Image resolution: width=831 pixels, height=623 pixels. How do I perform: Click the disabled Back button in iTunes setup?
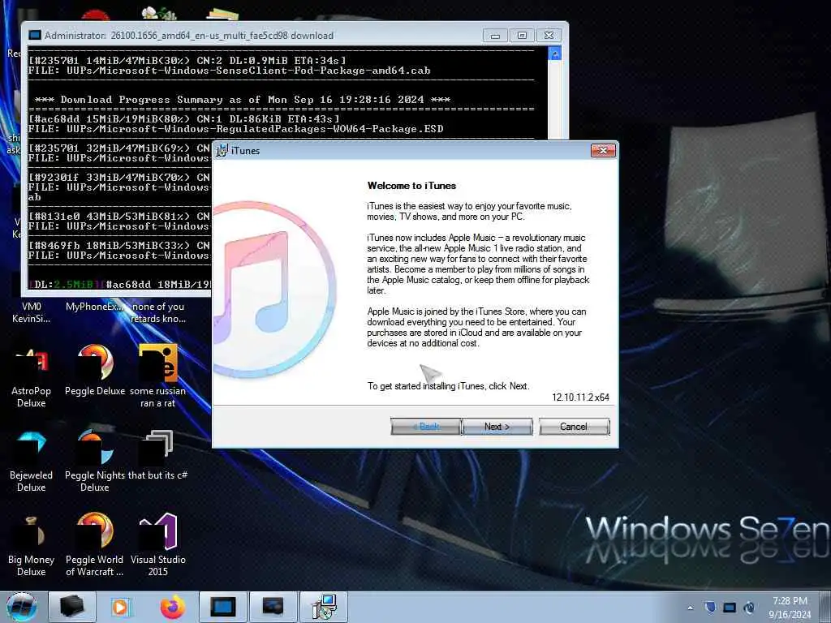pyautogui.click(x=425, y=427)
